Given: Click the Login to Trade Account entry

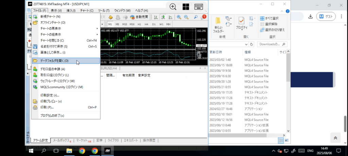Looking at the screenshot, I should pyautogui.click(x=54, y=75).
